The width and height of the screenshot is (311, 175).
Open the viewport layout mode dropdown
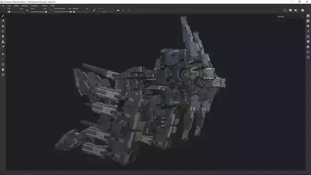pyautogui.click(x=285, y=10)
